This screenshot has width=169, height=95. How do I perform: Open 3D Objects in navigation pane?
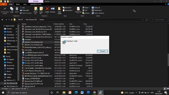tap(10, 59)
